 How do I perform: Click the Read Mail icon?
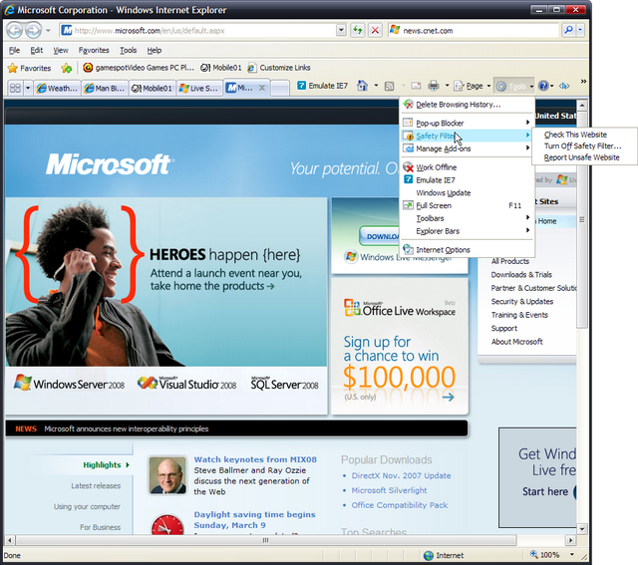pyautogui.click(x=416, y=86)
